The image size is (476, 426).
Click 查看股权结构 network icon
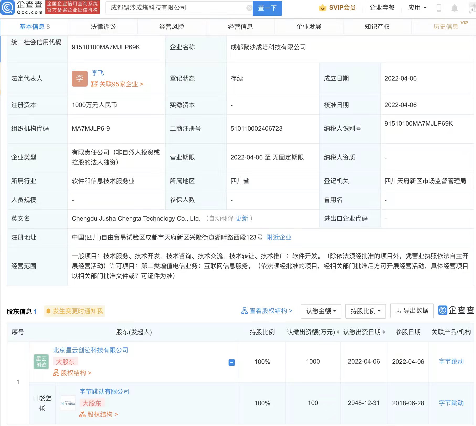click(x=245, y=311)
